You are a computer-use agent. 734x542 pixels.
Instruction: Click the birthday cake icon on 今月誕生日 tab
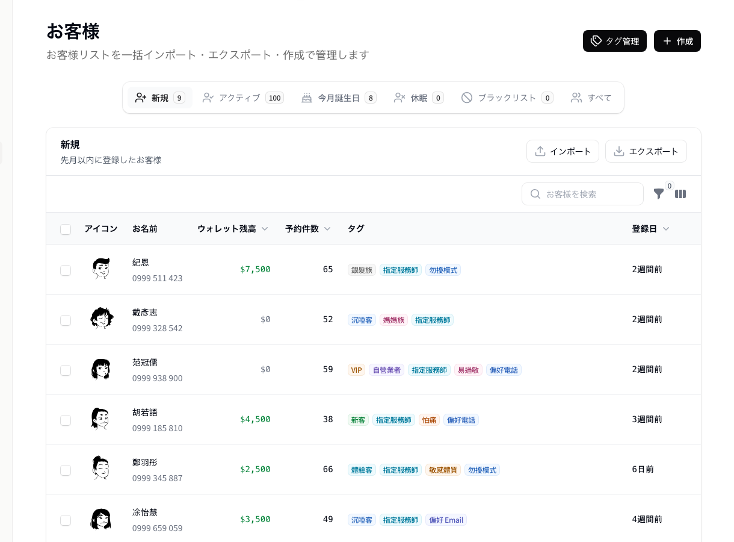(x=307, y=97)
